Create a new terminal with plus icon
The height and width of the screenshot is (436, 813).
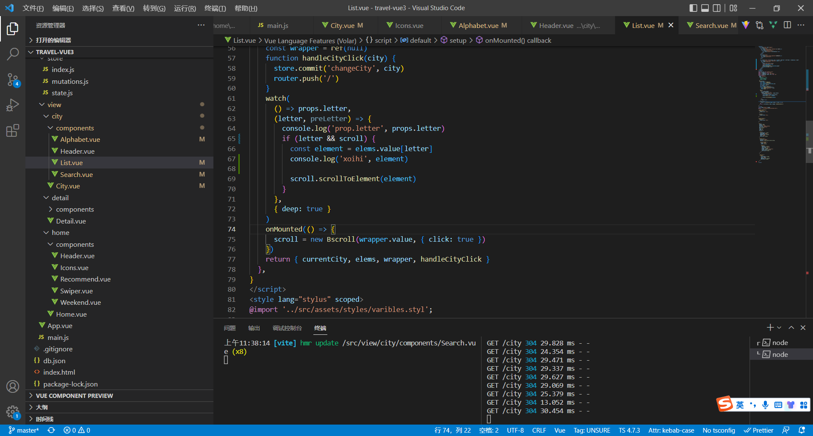coord(770,328)
